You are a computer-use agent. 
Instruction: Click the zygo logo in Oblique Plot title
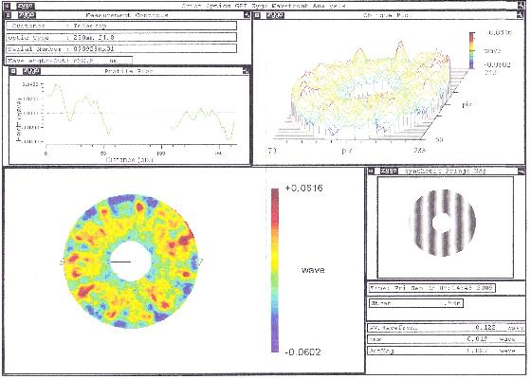click(x=275, y=15)
